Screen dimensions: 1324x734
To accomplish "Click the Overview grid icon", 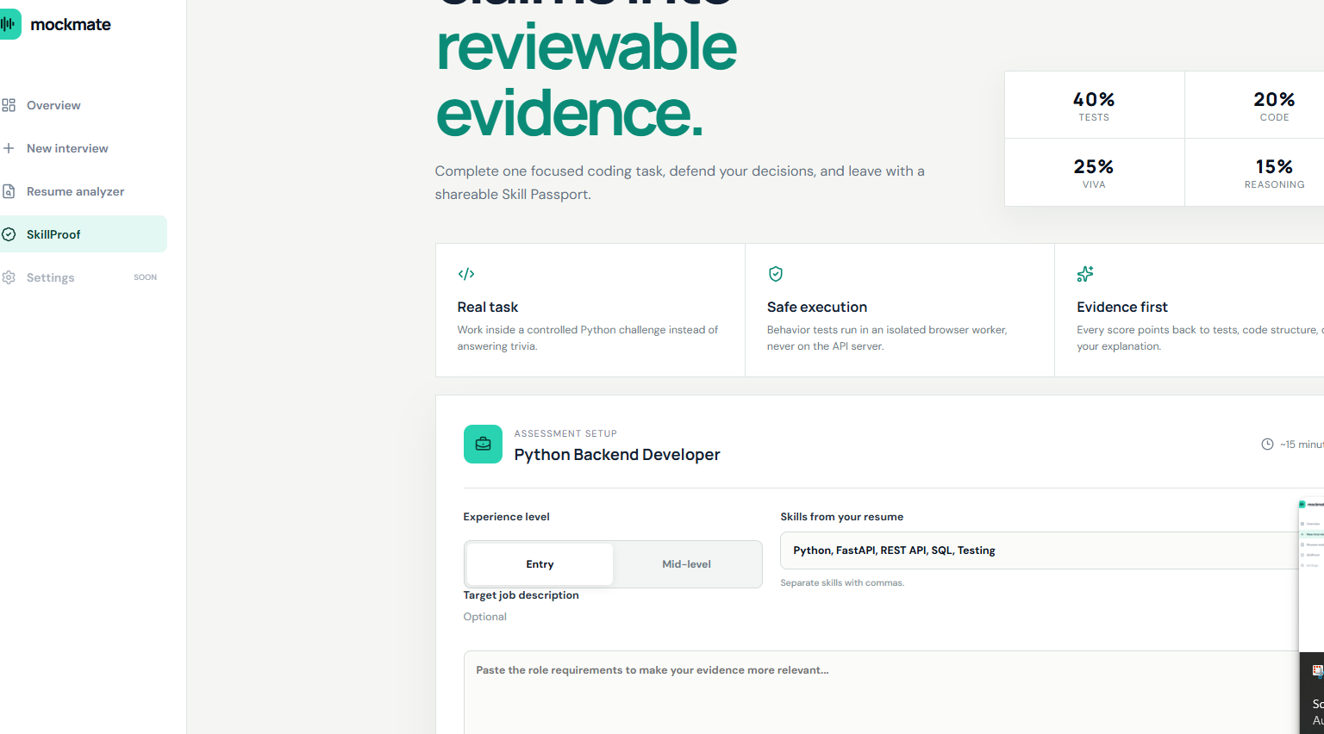I will pyautogui.click(x=9, y=105).
